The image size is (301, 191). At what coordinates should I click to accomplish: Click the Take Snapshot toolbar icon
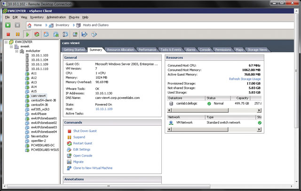[x=46, y=34]
